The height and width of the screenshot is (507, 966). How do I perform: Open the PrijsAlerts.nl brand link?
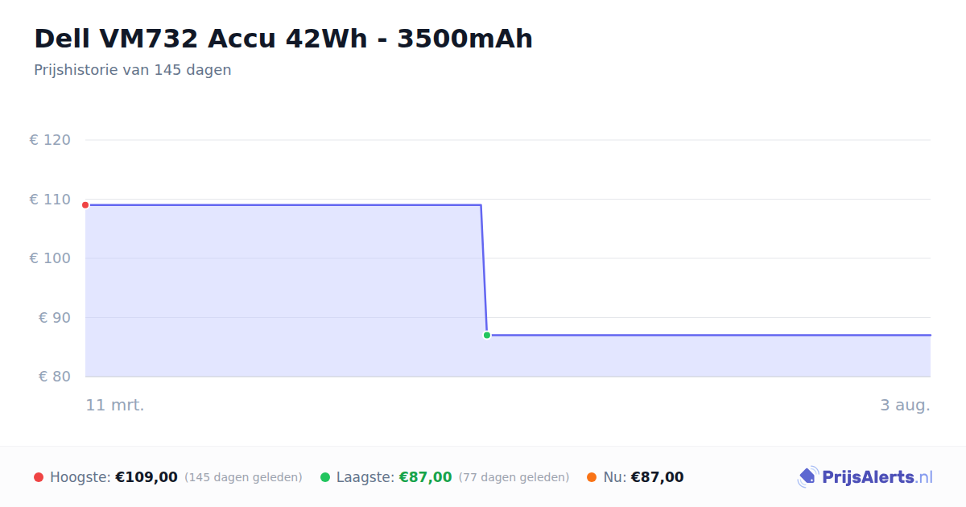pos(865,477)
